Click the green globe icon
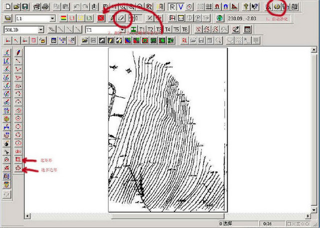 click(x=219, y=18)
